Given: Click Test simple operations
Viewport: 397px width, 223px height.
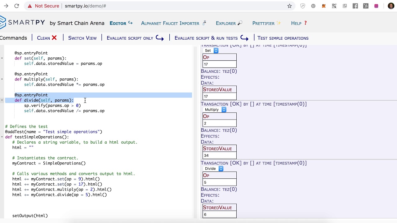Looking at the screenshot, I should tap(283, 38).
